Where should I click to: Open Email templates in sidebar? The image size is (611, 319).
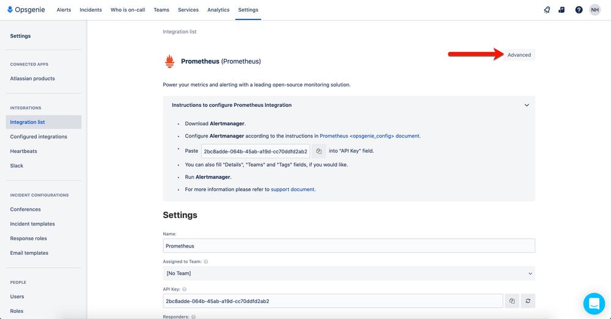(29, 253)
